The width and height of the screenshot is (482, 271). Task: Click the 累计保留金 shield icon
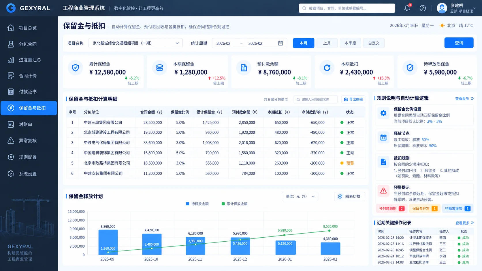pos(76,68)
